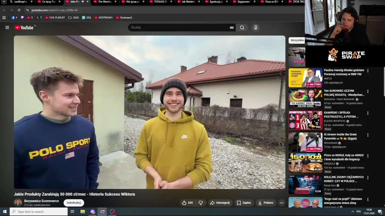Mute the Jakie Pro tab audio icon
385x216 pixels.
[83, 2]
